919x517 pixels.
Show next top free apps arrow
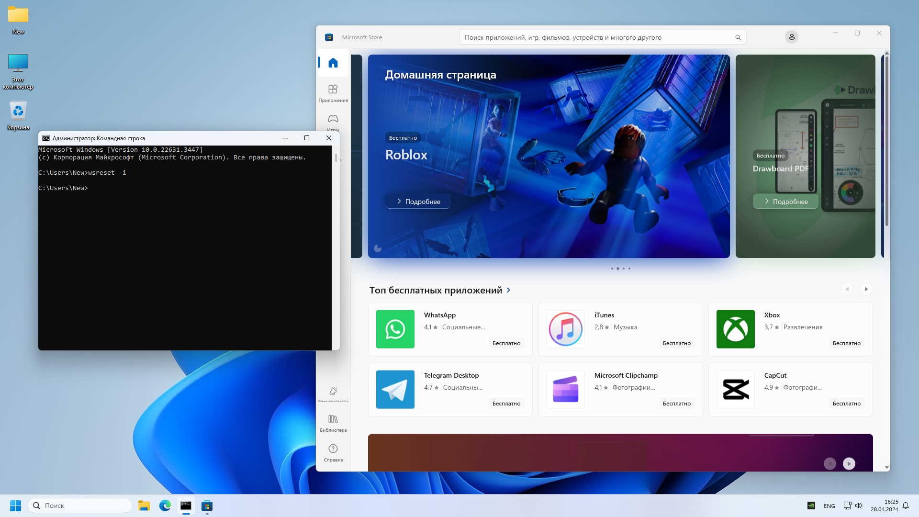[x=866, y=289]
